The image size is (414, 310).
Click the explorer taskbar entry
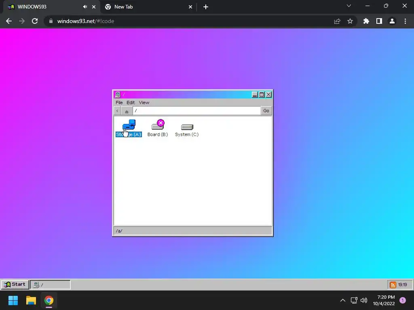[50, 285]
